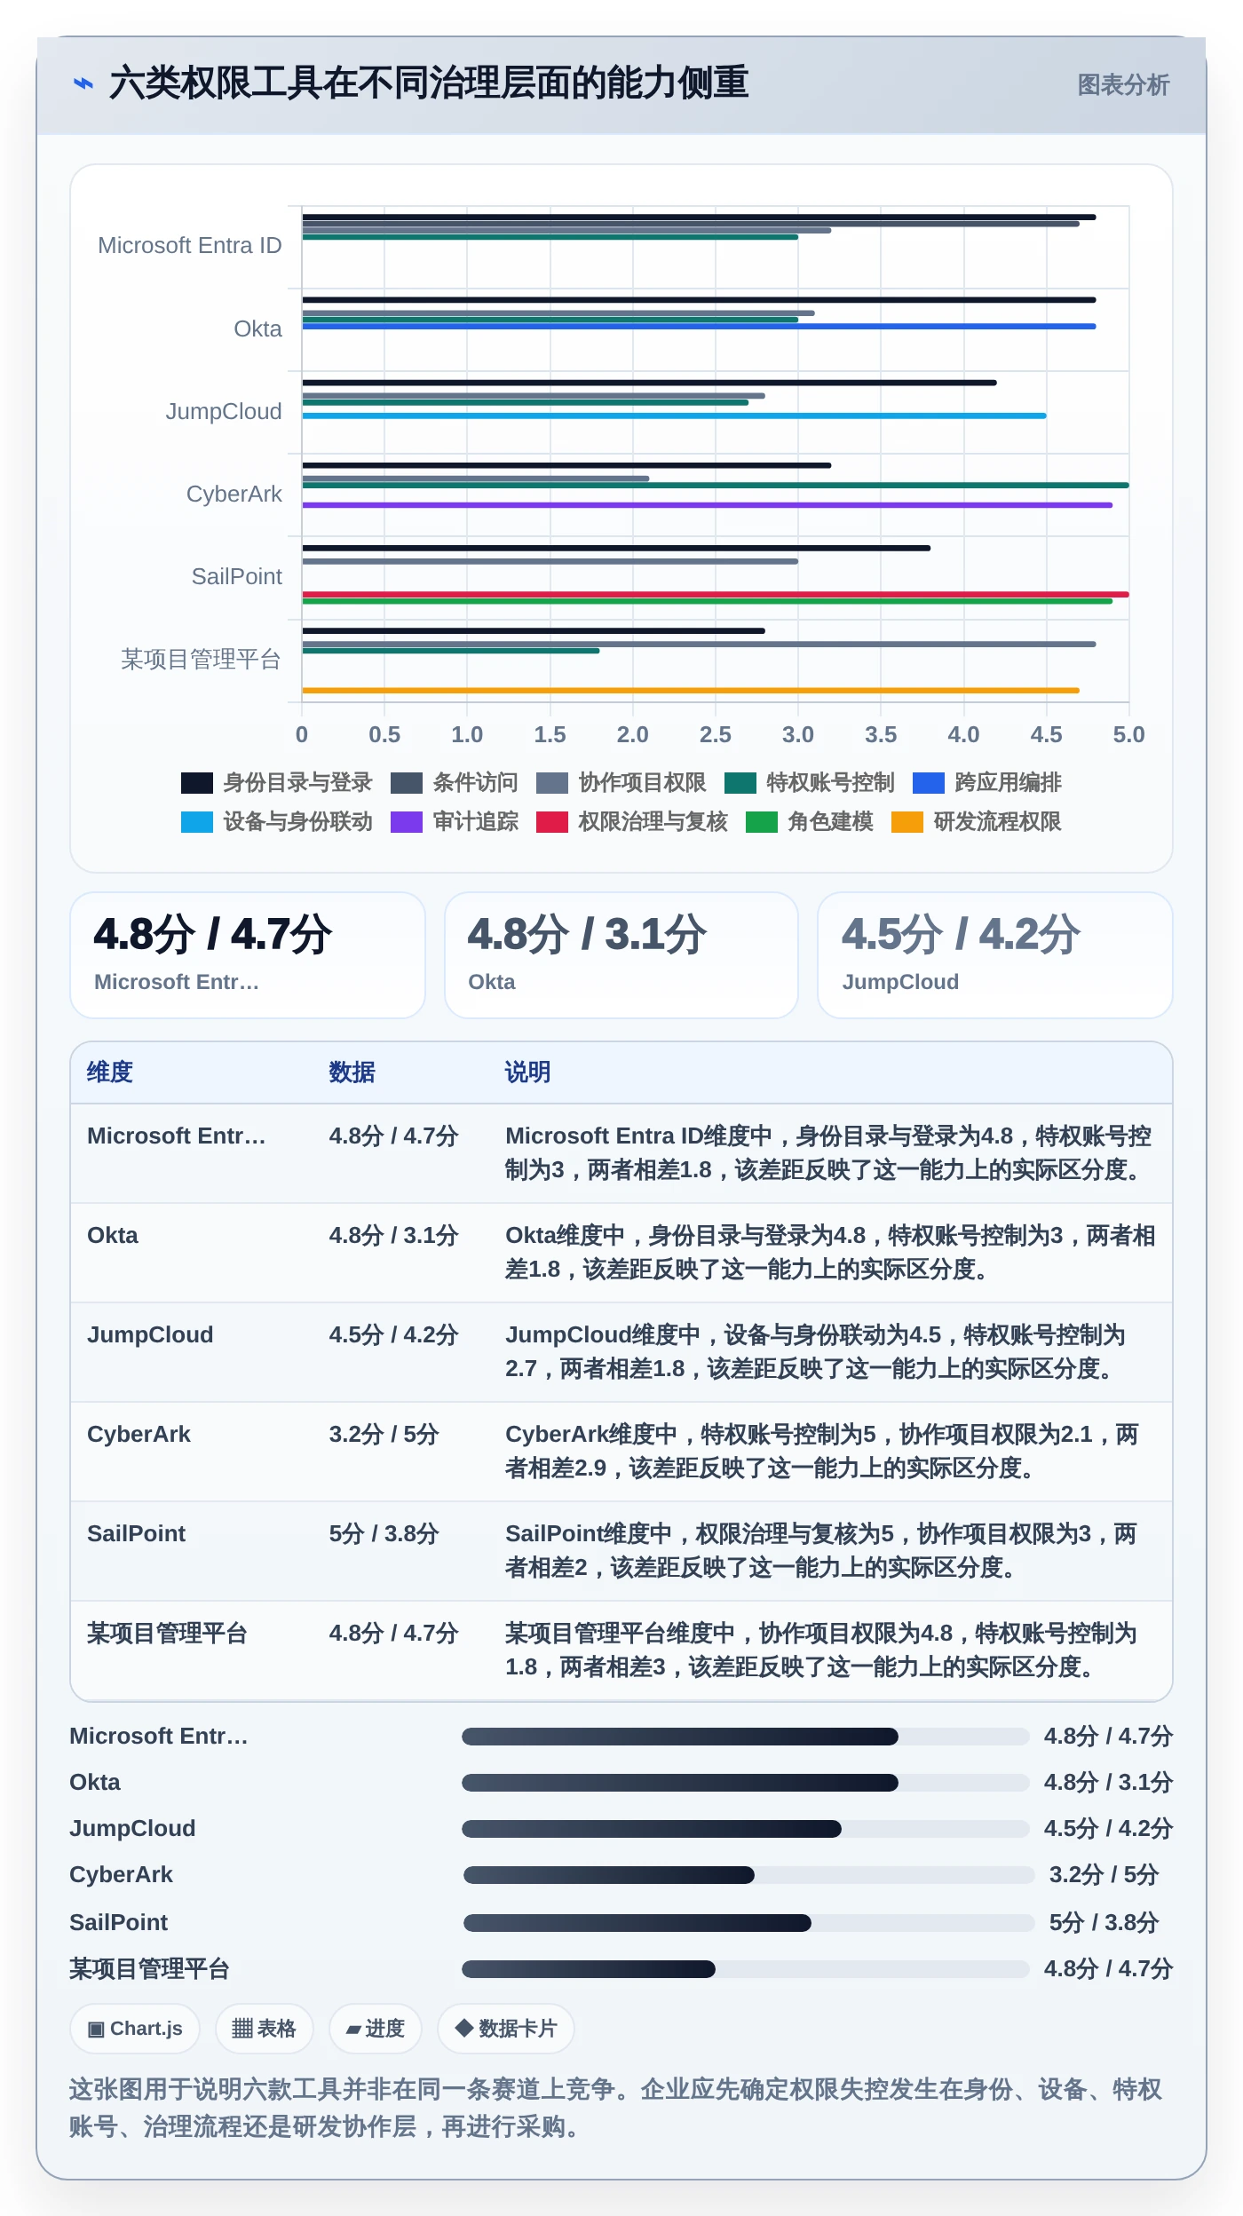Toggle the 特权账号控制 legend item

click(809, 782)
